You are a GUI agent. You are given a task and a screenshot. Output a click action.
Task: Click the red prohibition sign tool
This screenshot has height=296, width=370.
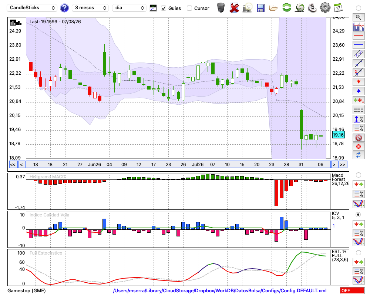[359, 137]
